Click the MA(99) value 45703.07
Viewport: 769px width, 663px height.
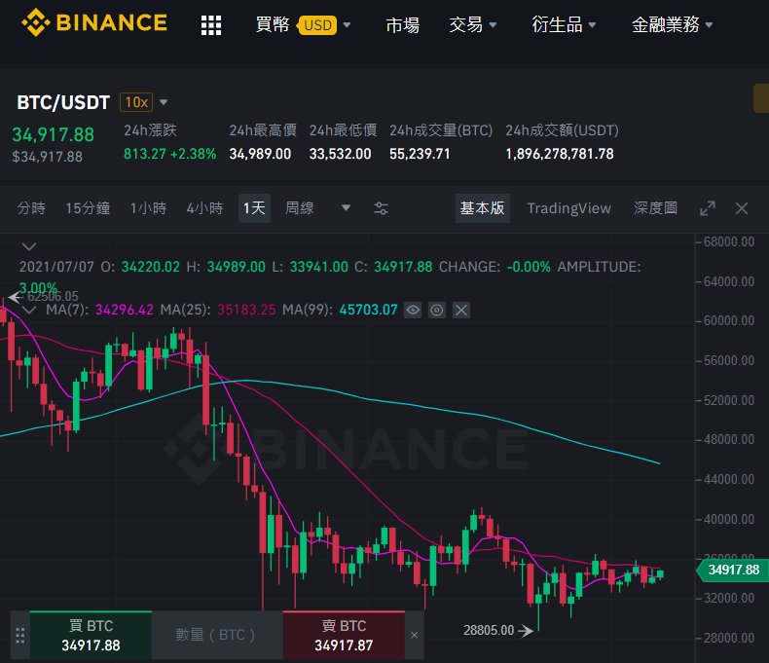(x=368, y=310)
